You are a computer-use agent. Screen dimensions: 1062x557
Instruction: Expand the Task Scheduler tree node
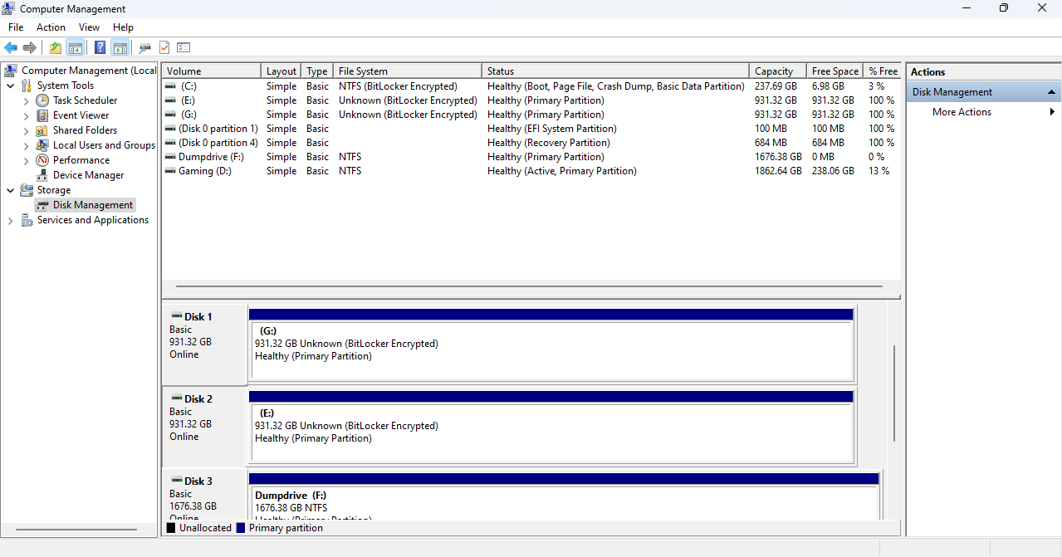tap(27, 100)
